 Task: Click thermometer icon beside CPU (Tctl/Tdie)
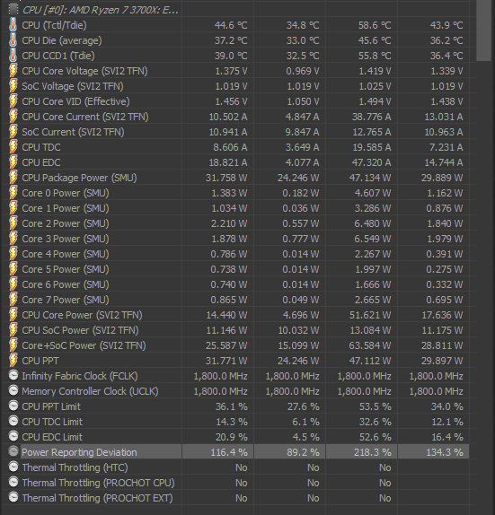pos(13,25)
